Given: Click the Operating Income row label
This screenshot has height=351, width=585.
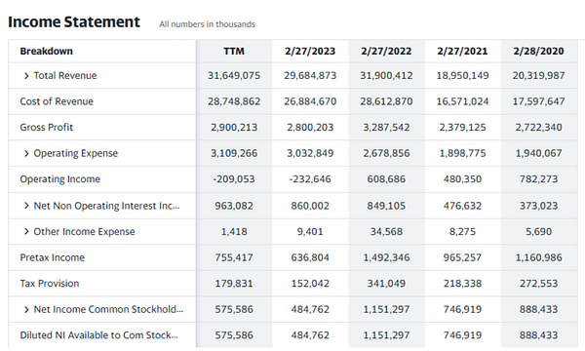Looking at the screenshot, I should click(59, 179).
